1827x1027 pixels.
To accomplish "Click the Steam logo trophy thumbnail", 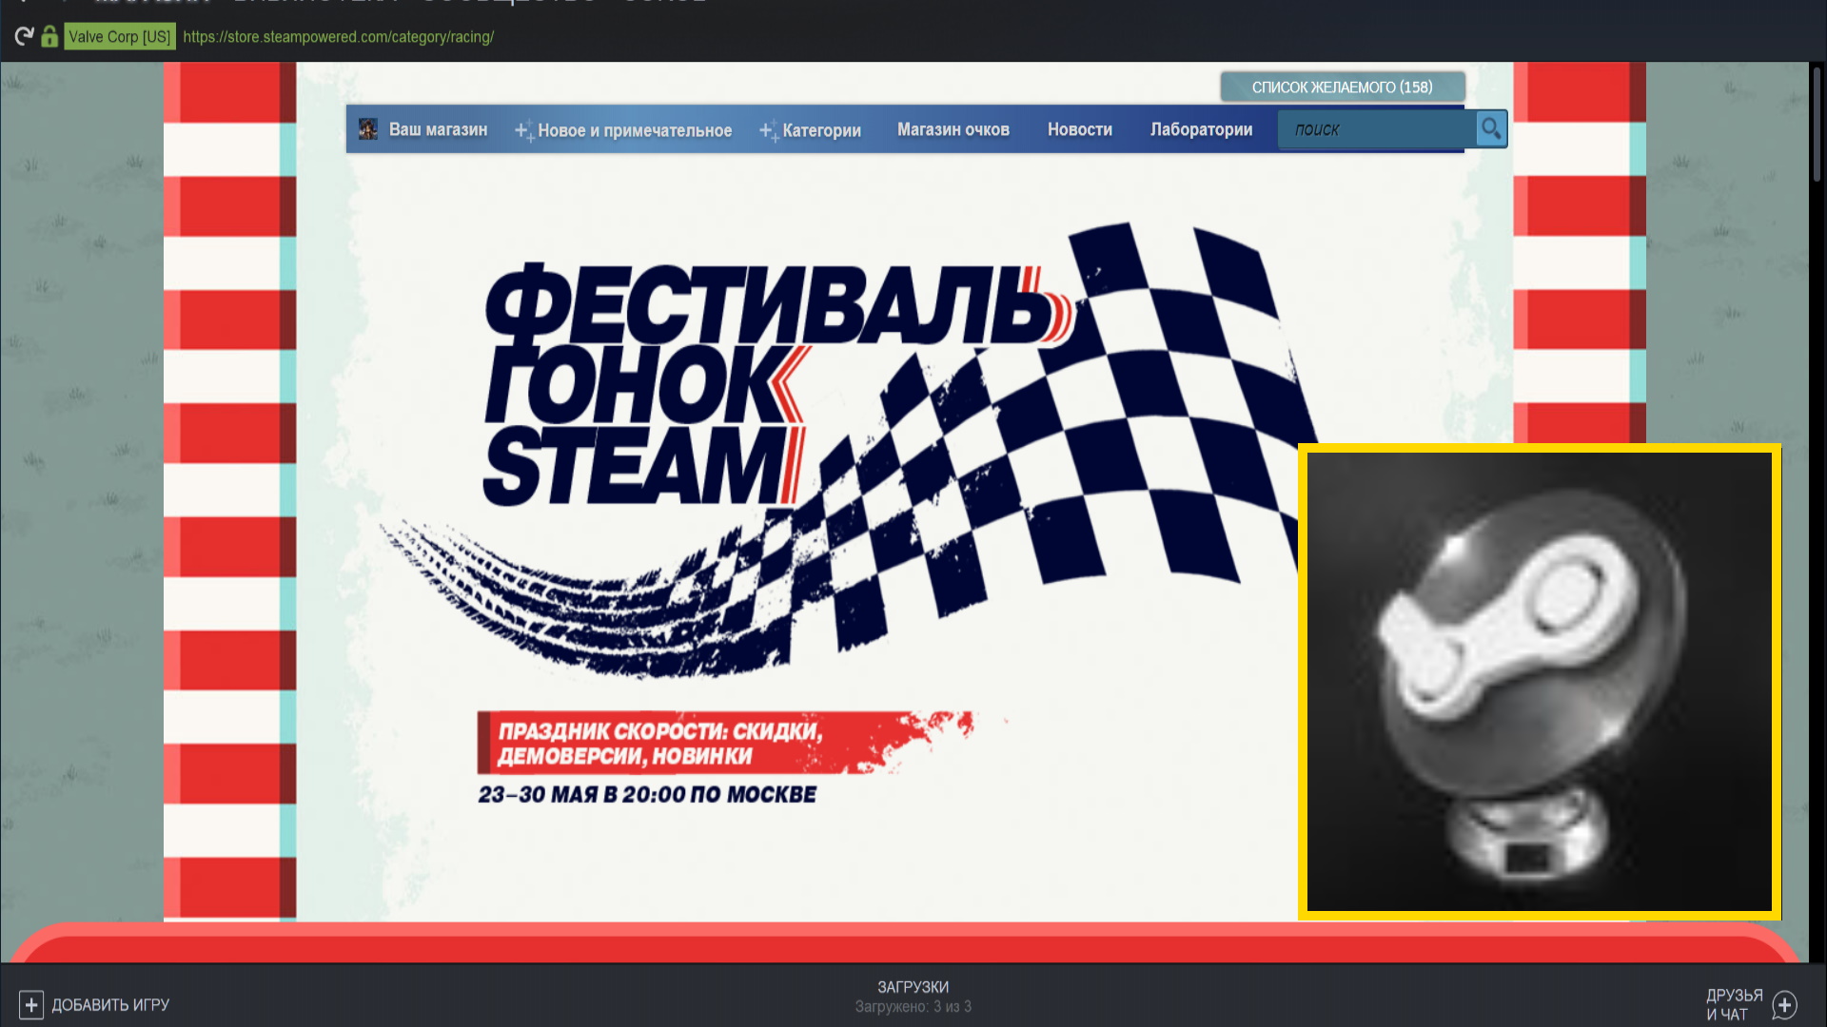I will (x=1539, y=682).
